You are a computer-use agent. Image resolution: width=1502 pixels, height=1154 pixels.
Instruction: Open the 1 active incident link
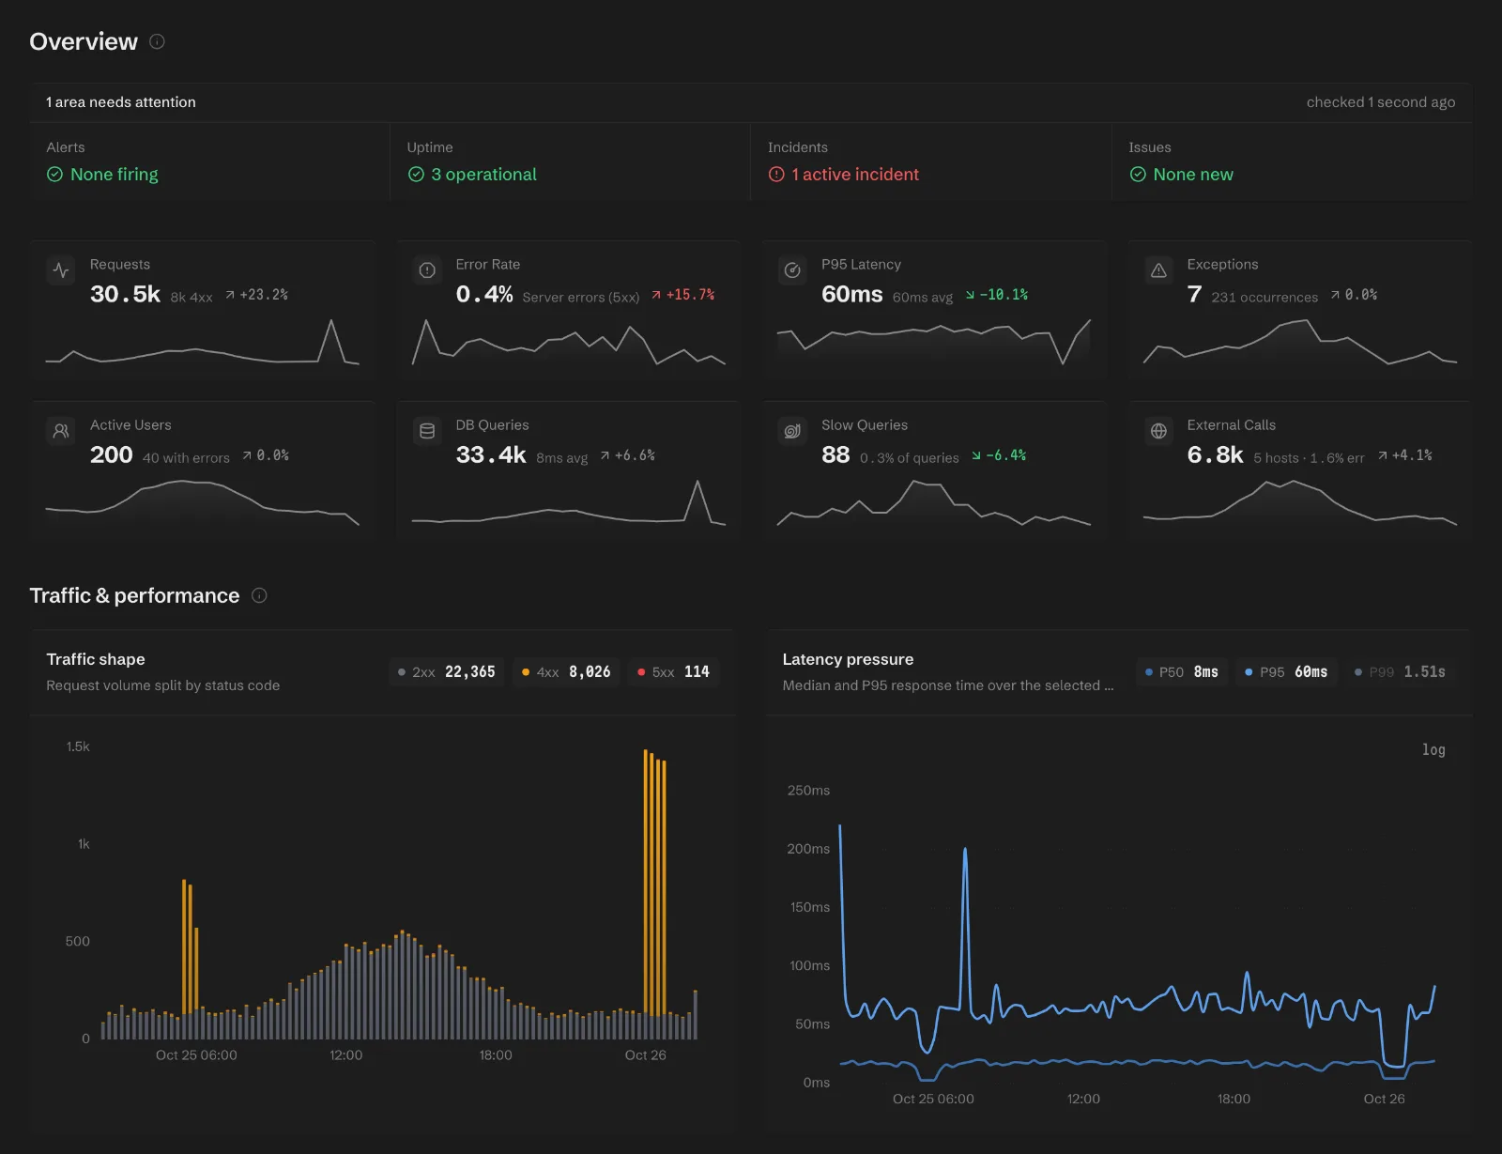[x=843, y=175]
